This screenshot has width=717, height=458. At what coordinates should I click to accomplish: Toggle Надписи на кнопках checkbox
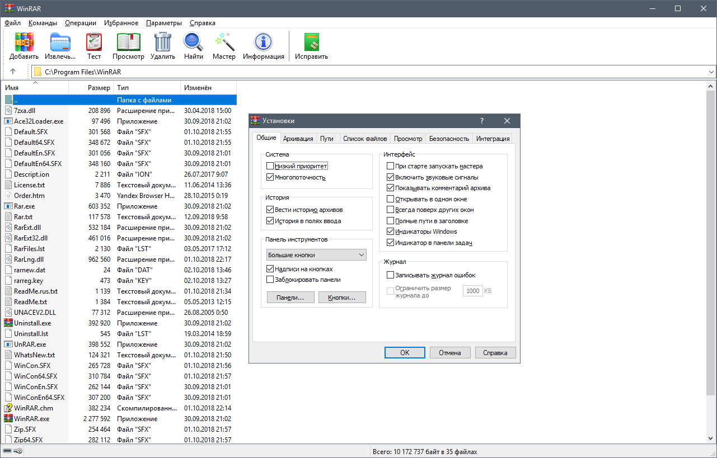270,268
